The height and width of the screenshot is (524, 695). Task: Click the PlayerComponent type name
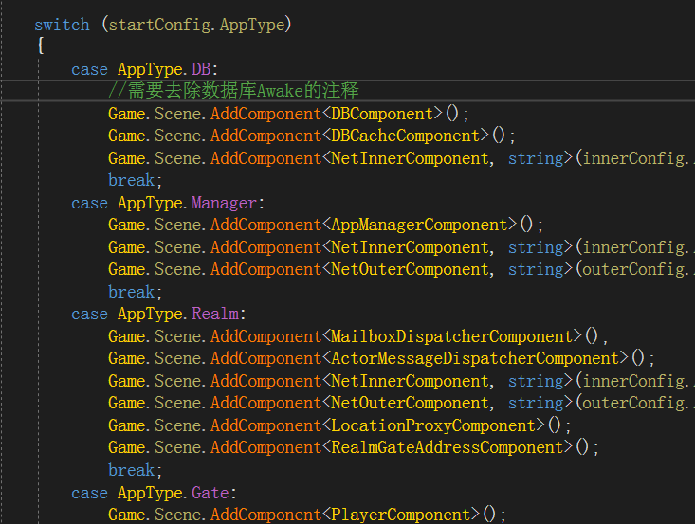[400, 515]
